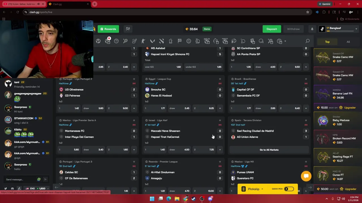Viewport: 362px width, 203px height.
Task: Expand more markets for Montaneses FC match
Action: pyautogui.click(x=134, y=150)
